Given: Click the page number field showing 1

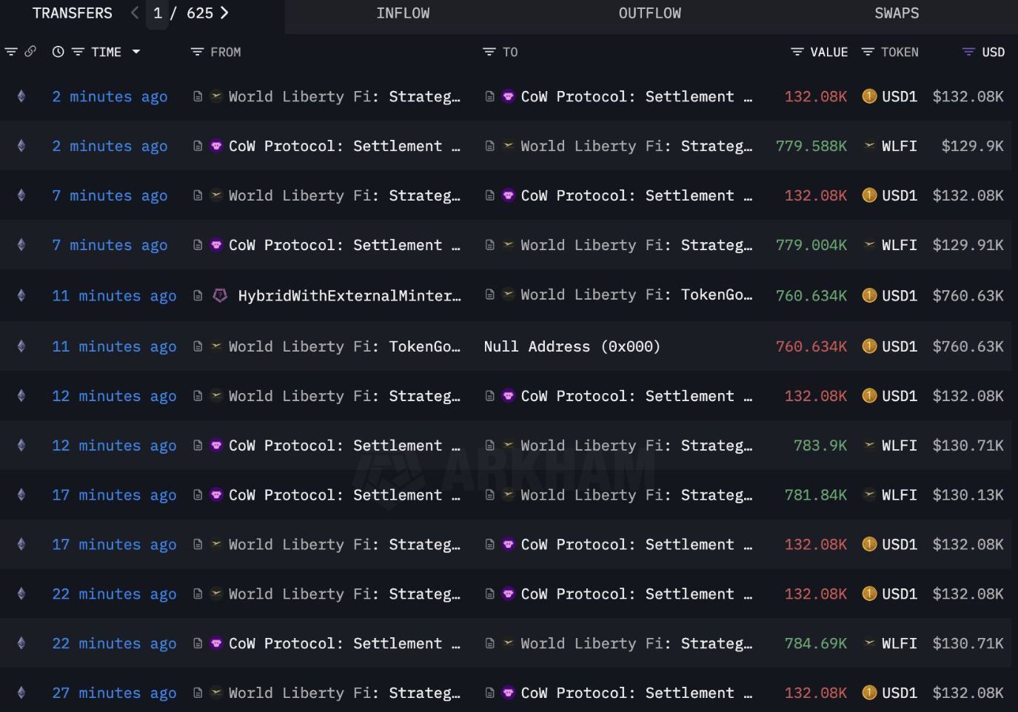Looking at the screenshot, I should [x=158, y=13].
